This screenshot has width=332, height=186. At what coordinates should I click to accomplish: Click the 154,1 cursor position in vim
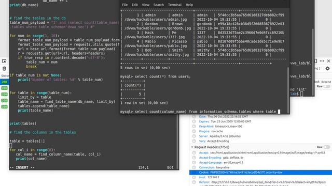[143, 167]
